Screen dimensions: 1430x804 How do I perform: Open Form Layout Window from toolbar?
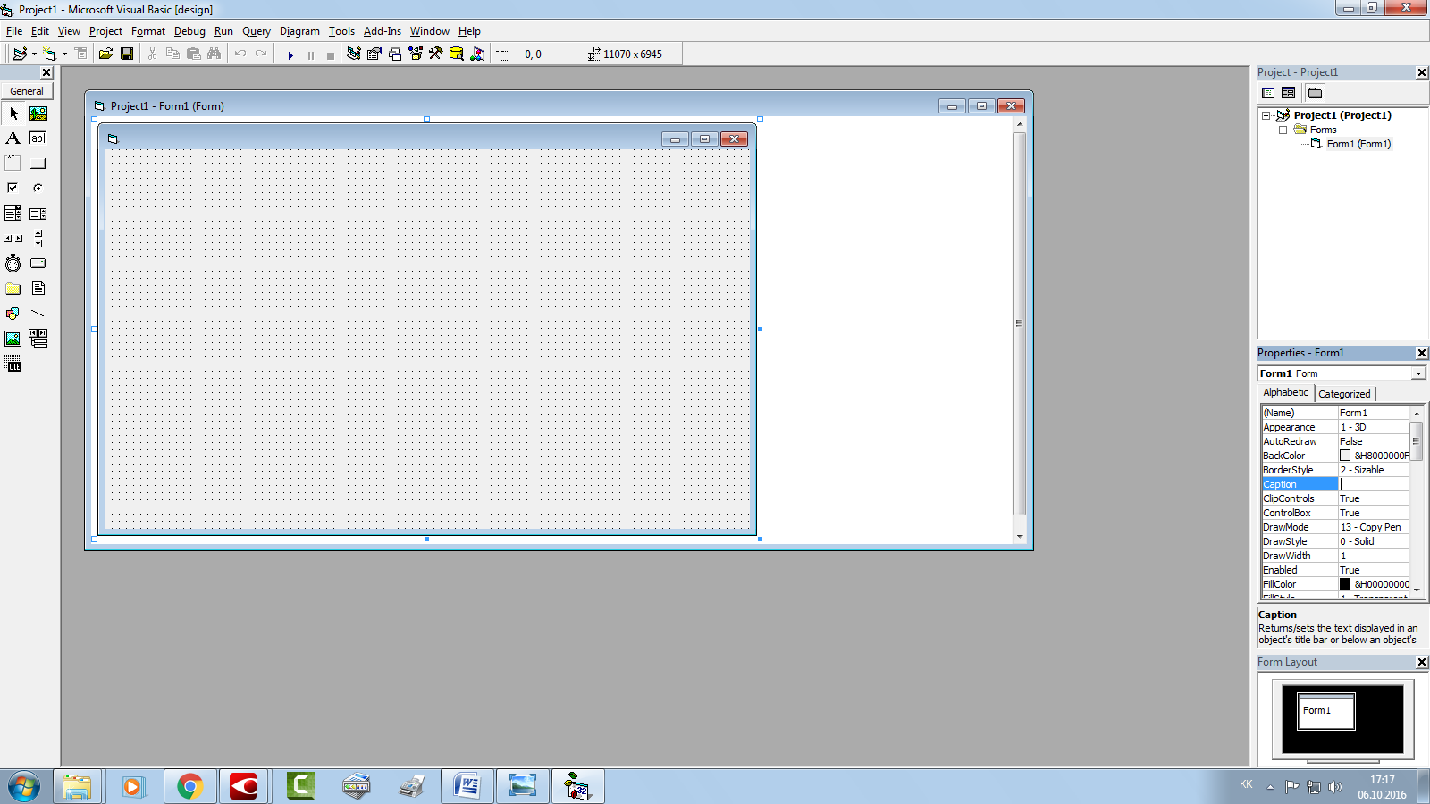(x=395, y=54)
